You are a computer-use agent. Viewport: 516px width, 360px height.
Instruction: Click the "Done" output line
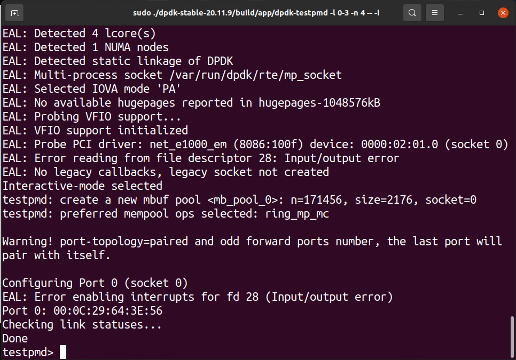click(15, 338)
